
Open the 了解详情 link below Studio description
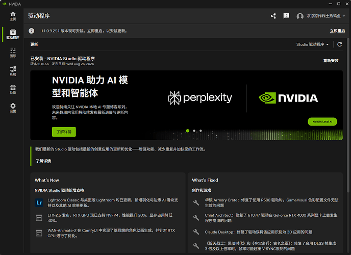(x=43, y=161)
